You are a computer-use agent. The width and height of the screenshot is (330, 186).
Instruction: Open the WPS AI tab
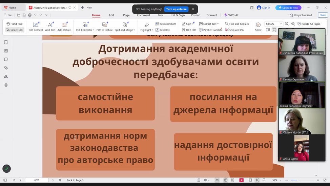(x=231, y=15)
